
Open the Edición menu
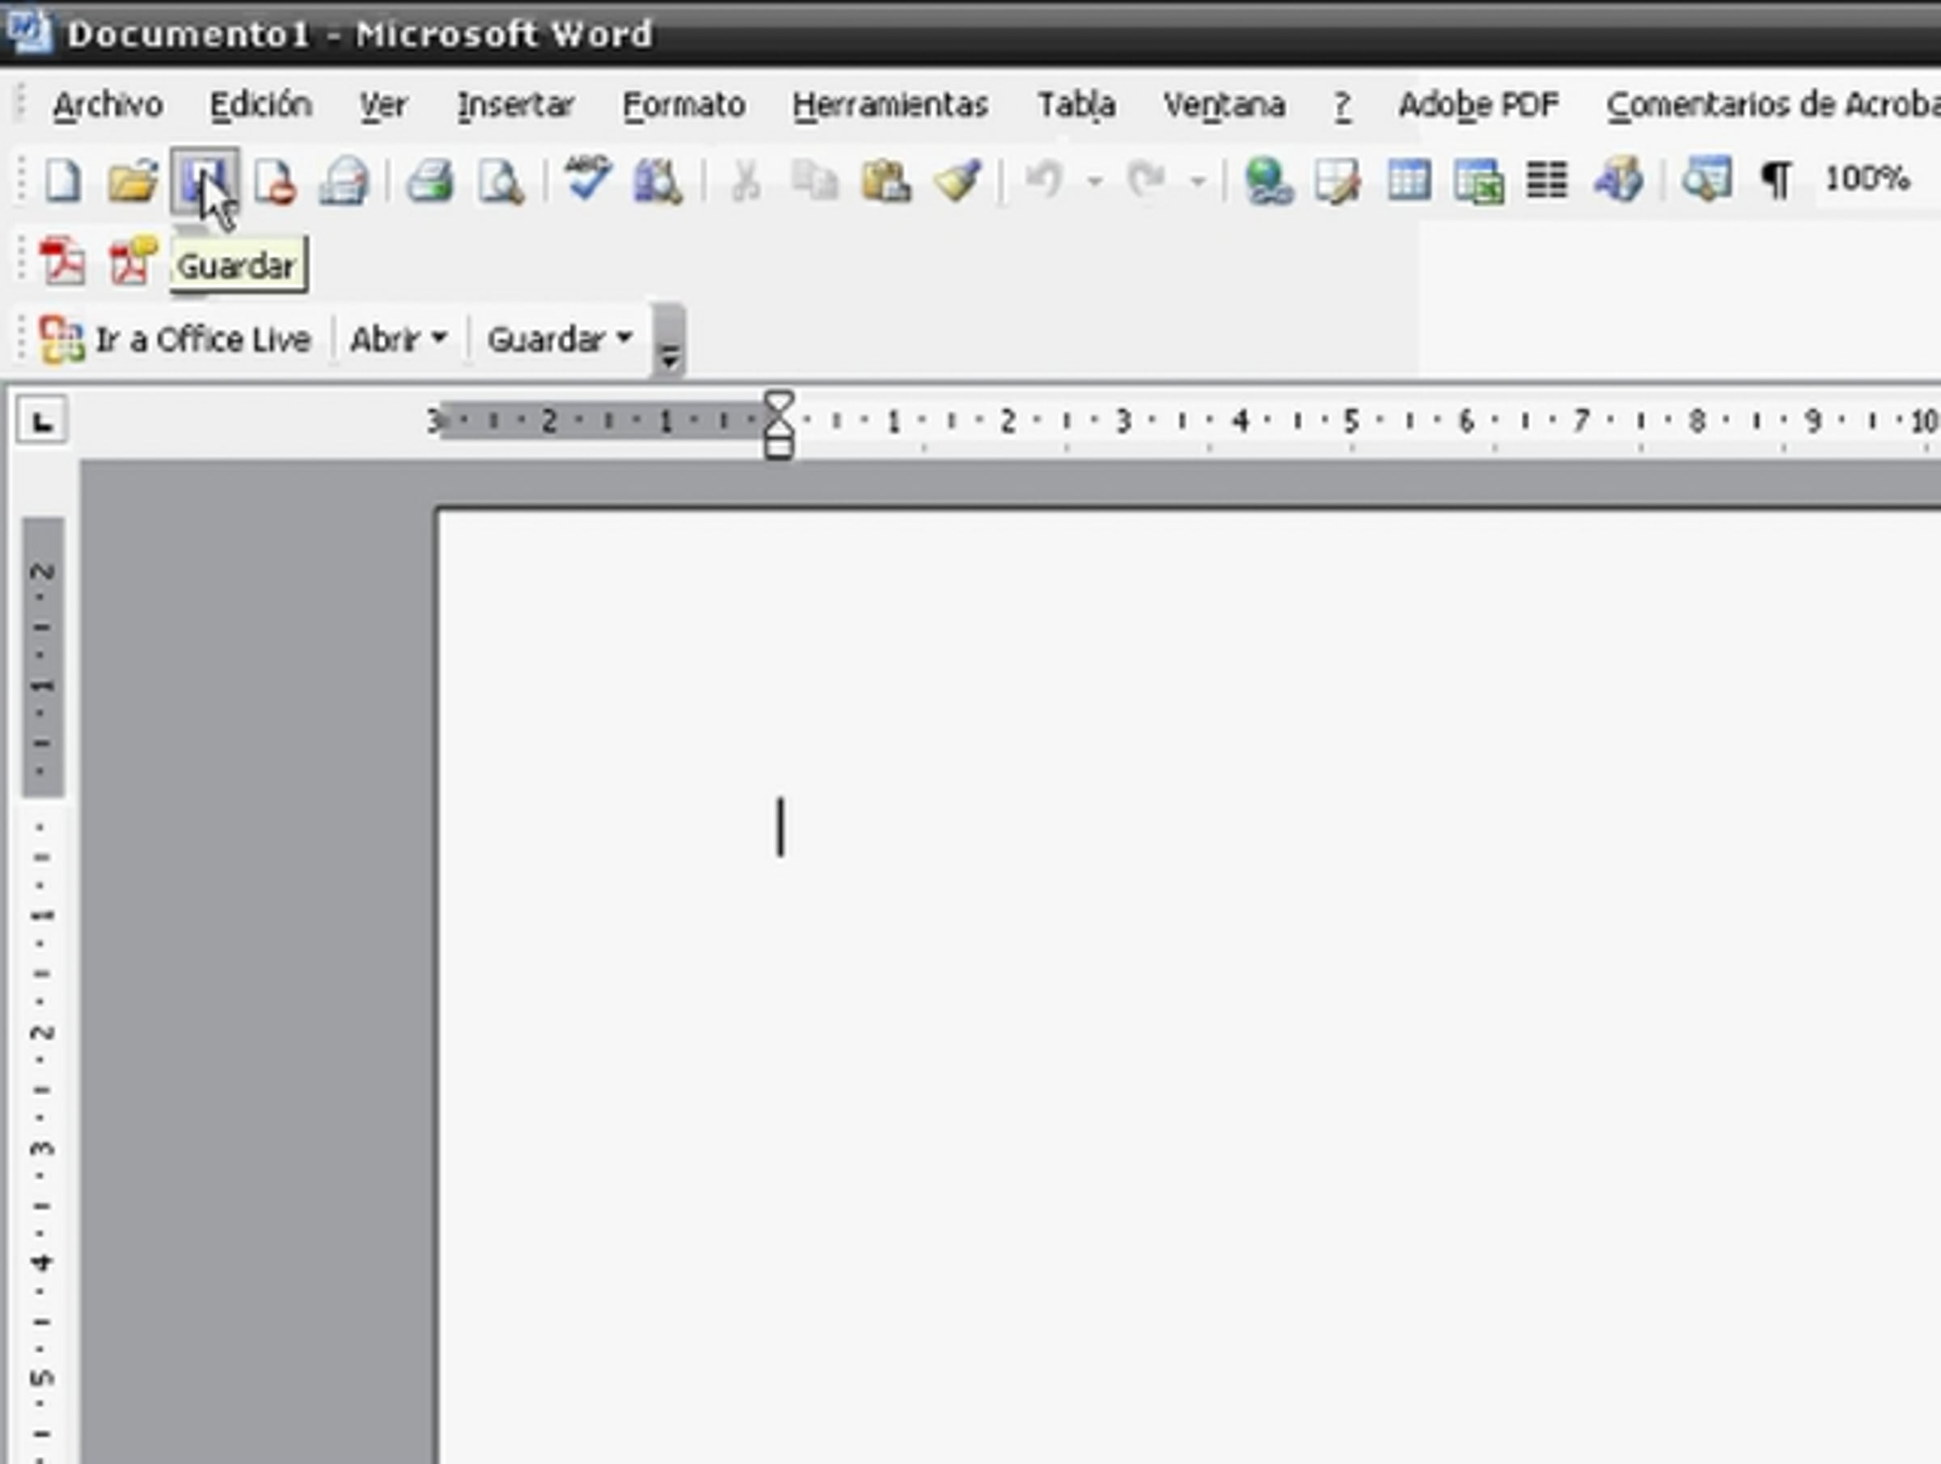[x=260, y=105]
